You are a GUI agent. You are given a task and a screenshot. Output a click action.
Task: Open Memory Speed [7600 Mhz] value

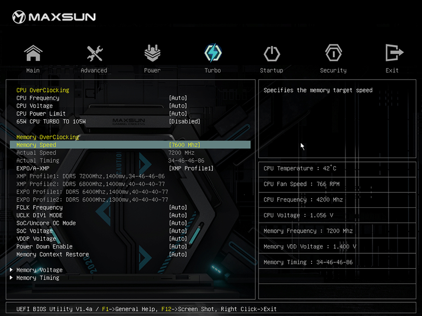[x=184, y=145]
